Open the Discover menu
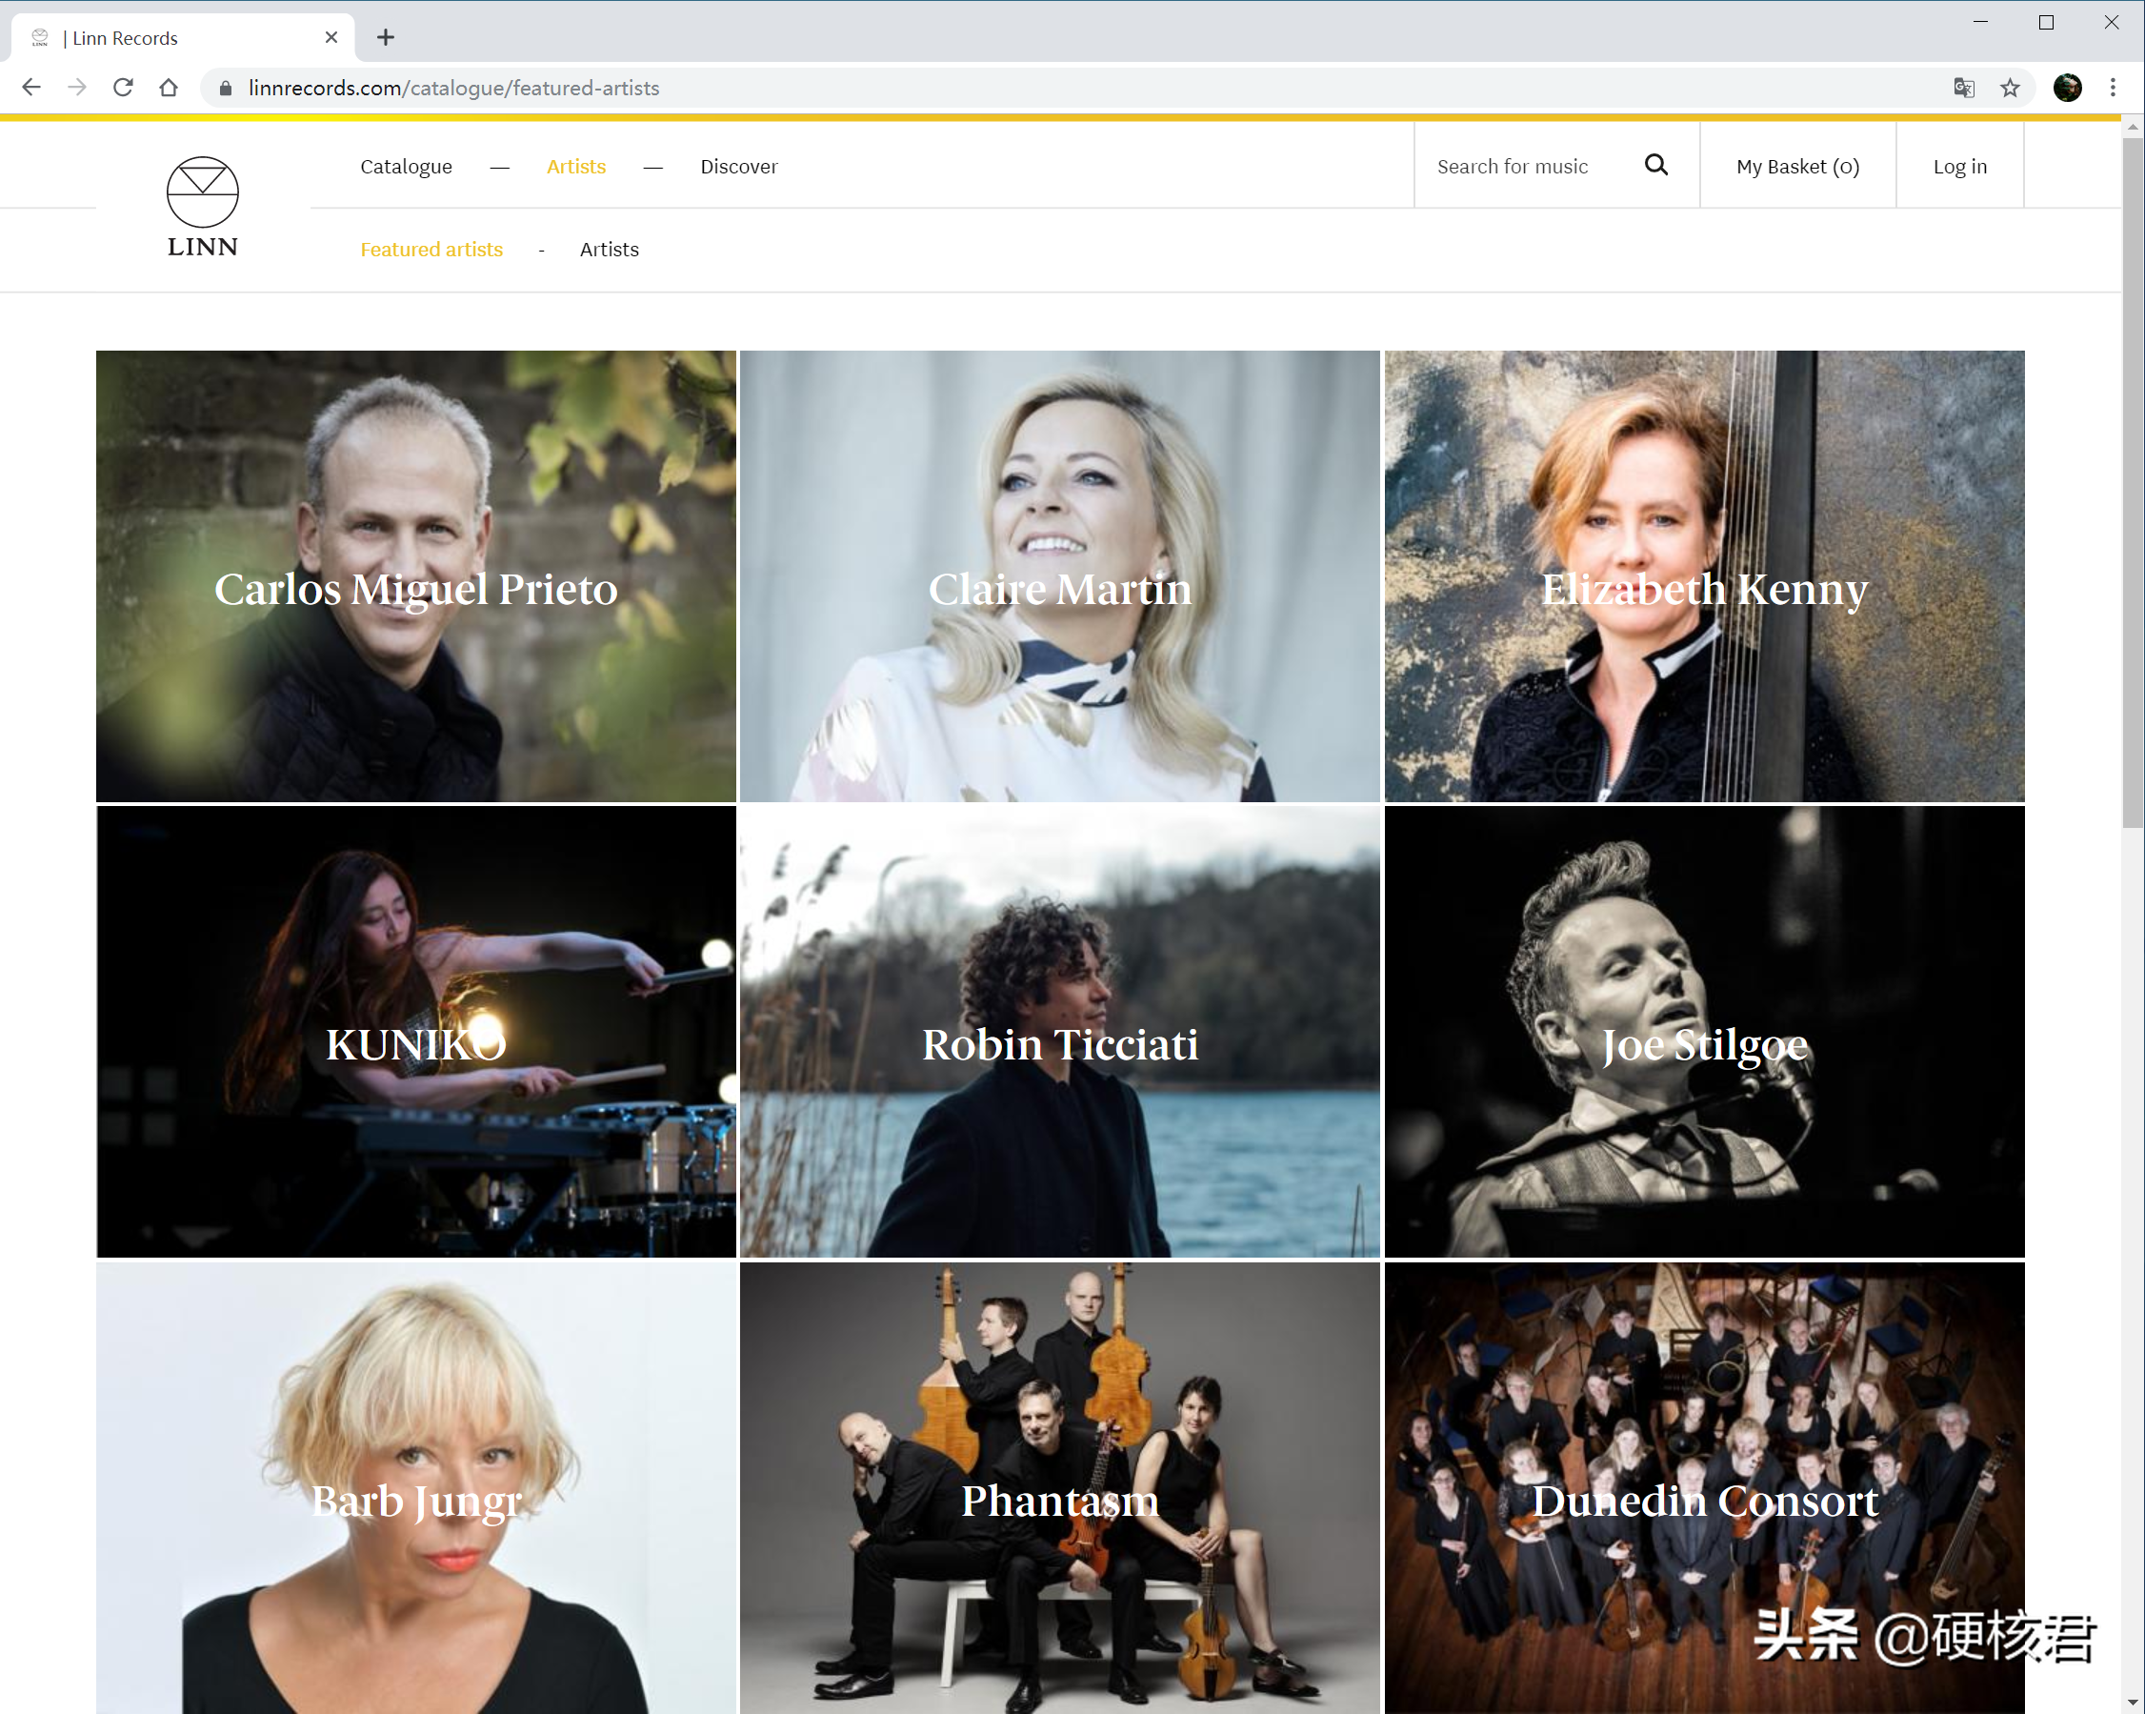2145x1714 pixels. tap(738, 166)
